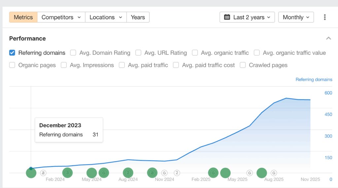This screenshot has width=338, height=188.
Task: Switch to the Years tab
Action: pyautogui.click(x=138, y=17)
